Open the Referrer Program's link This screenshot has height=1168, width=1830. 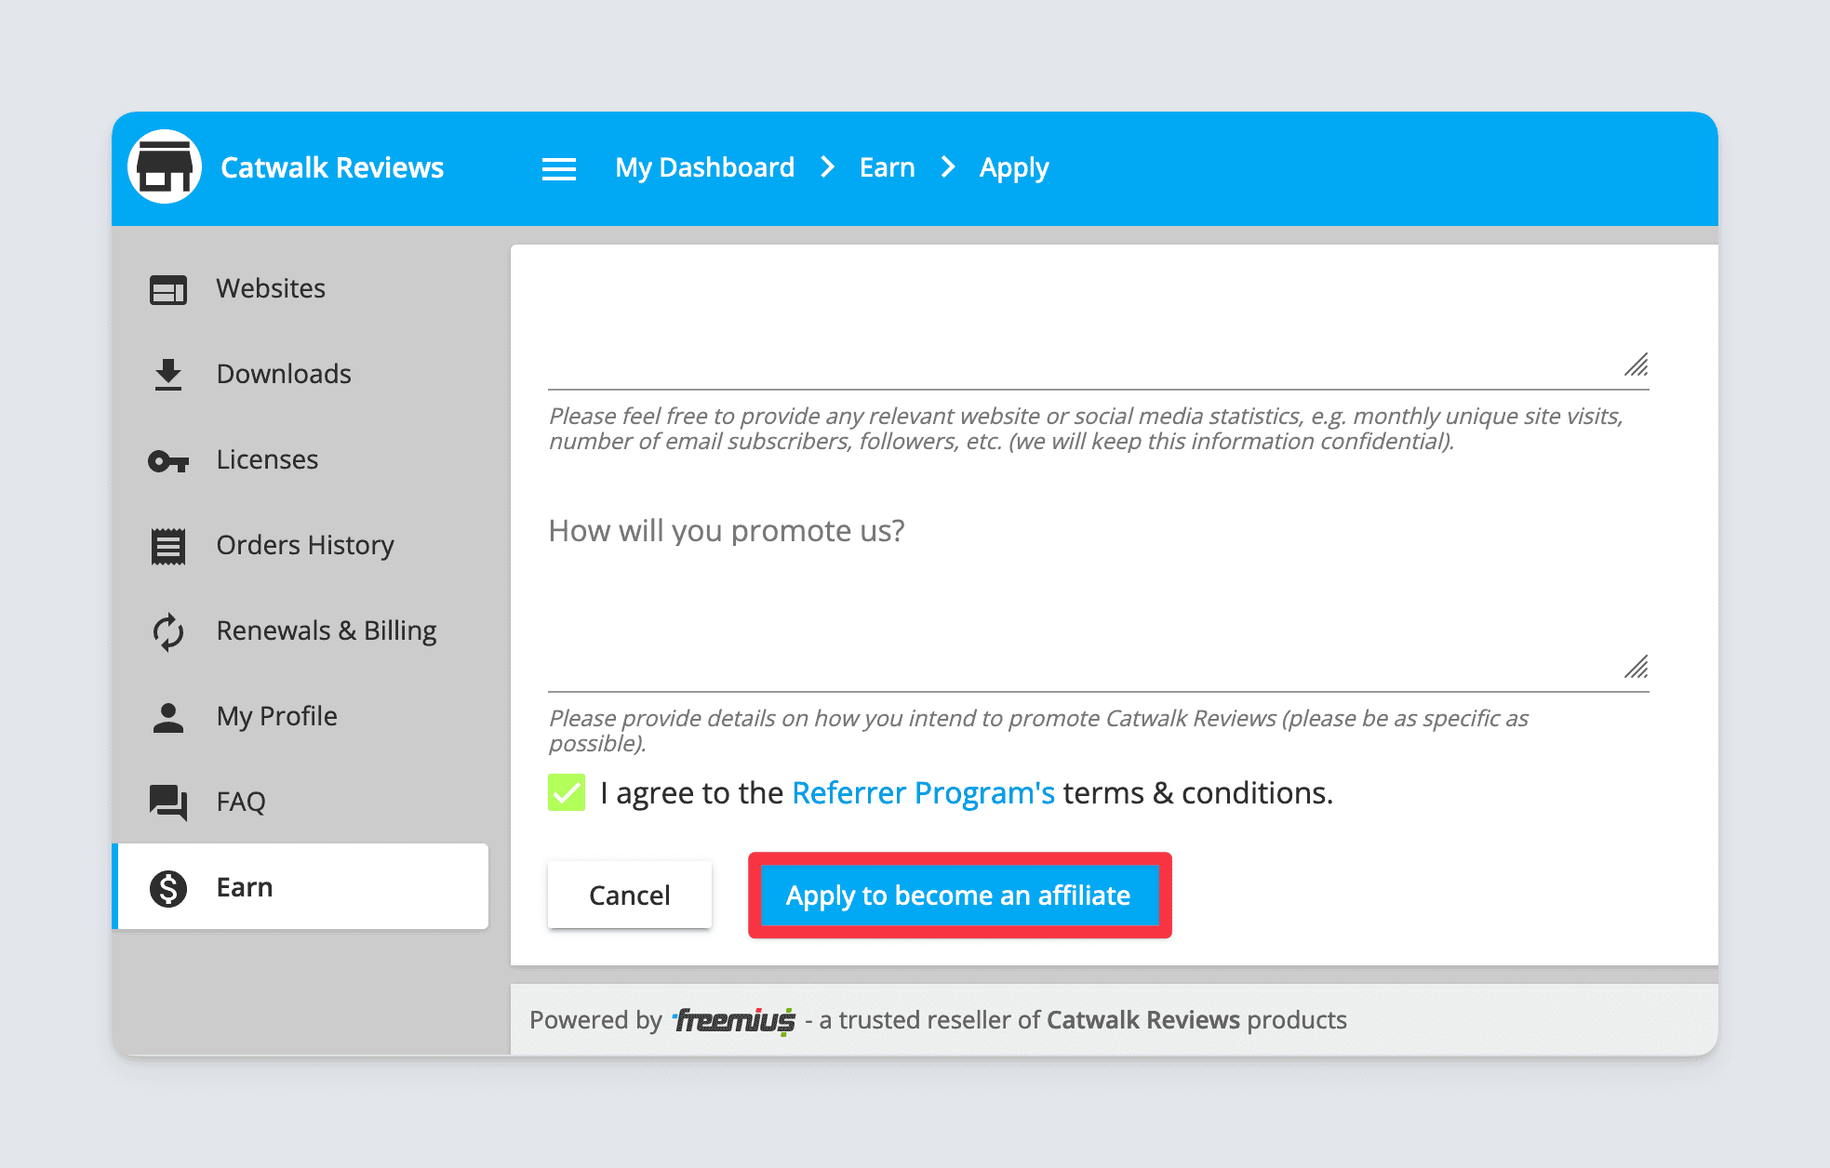click(923, 792)
